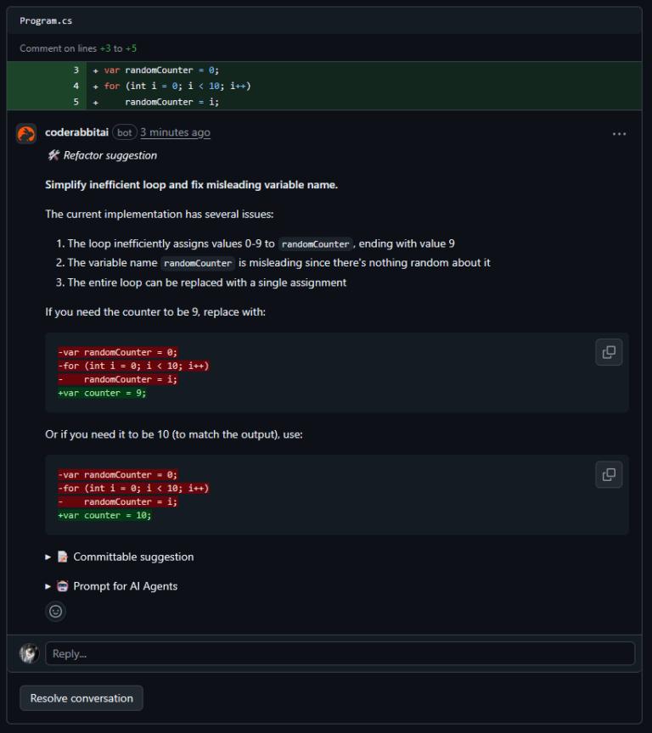Viewport: 652px width, 733px height.
Task: Click the document icon beside Committable suggestion
Action: pos(62,557)
